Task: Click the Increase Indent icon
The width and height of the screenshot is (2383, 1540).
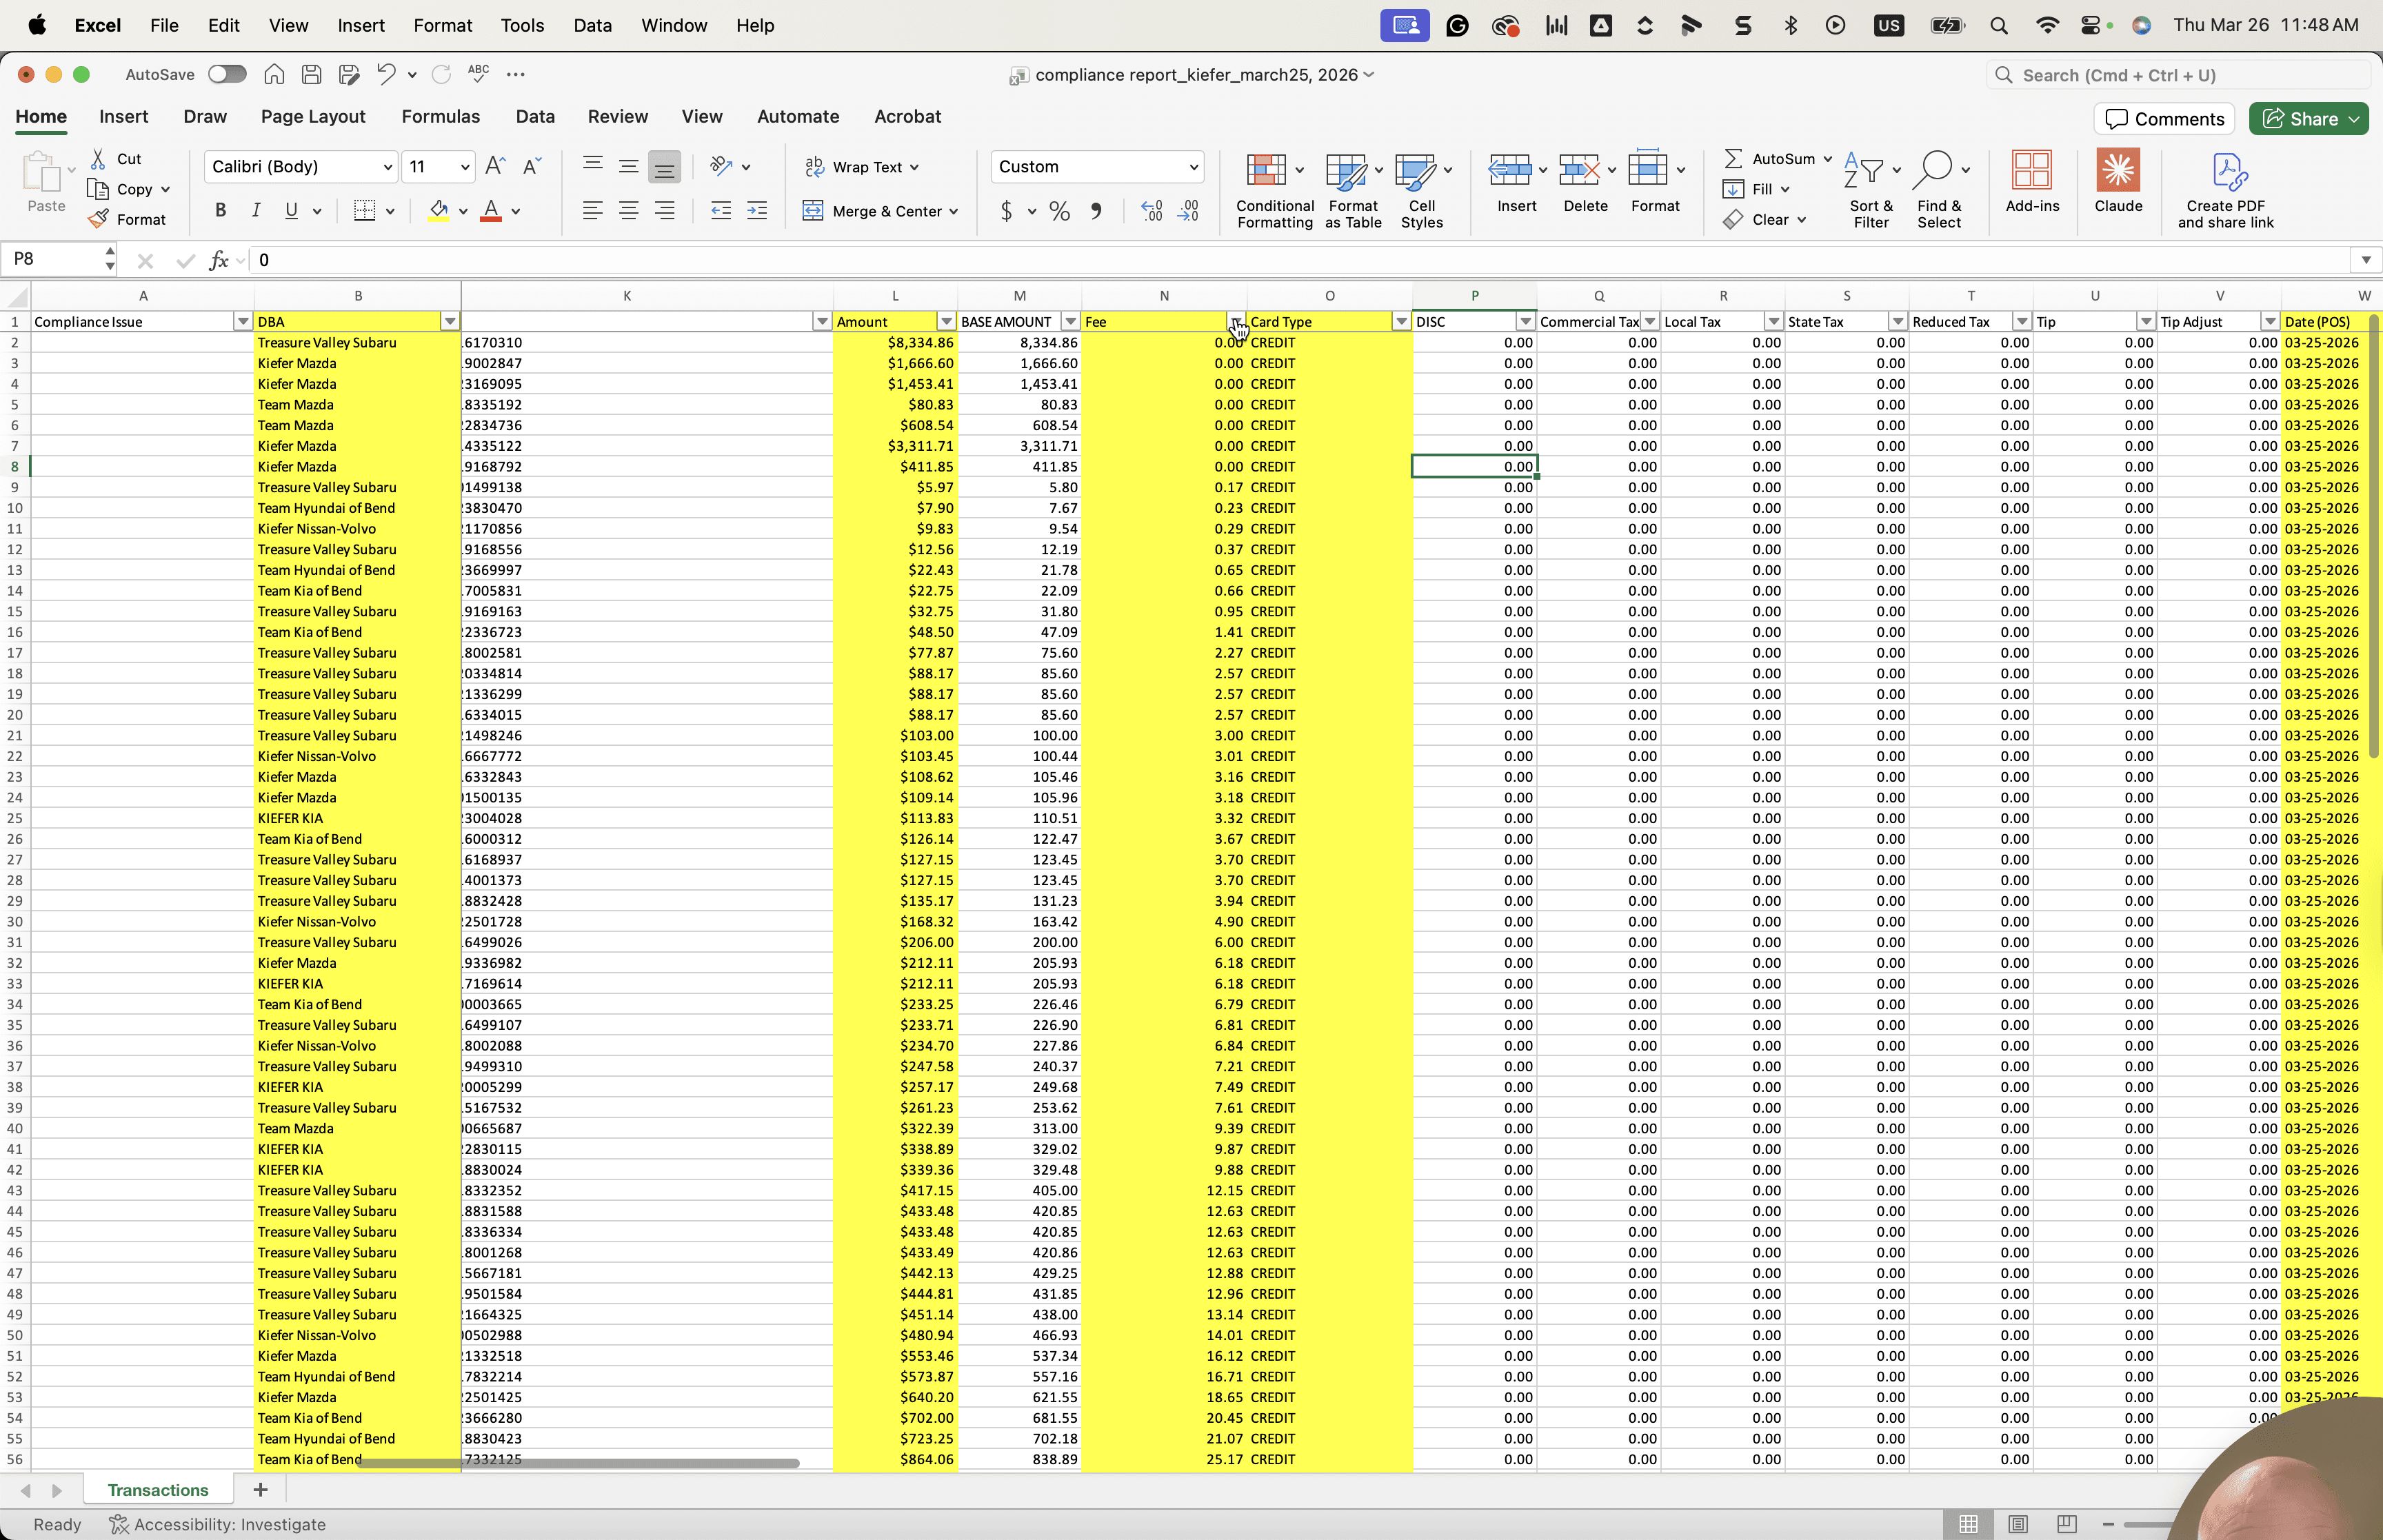Action: coord(757,211)
